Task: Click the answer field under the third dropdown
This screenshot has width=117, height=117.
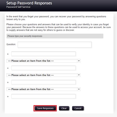Action: coord(44,96)
